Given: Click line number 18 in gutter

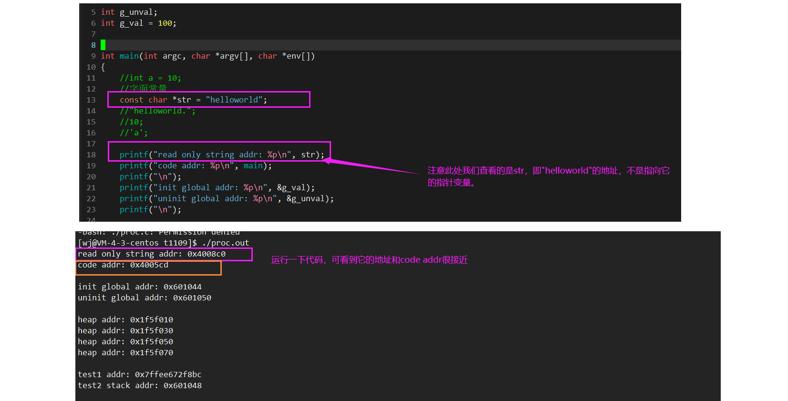Looking at the screenshot, I should [91, 155].
